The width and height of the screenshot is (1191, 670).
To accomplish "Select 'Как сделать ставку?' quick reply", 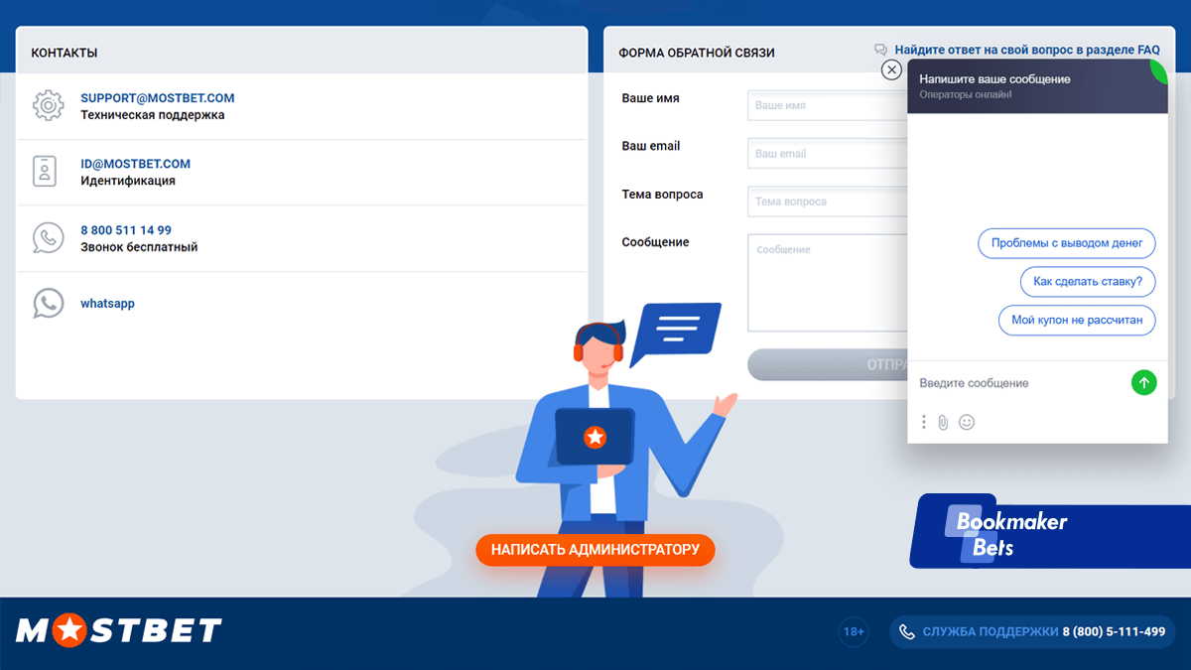I will (1087, 282).
